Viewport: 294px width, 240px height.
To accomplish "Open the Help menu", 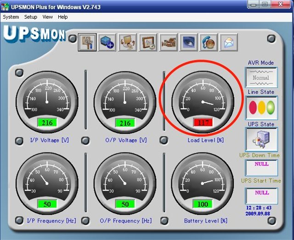I will [62, 17].
